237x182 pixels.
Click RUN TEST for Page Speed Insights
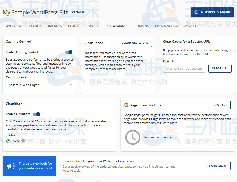(220, 105)
